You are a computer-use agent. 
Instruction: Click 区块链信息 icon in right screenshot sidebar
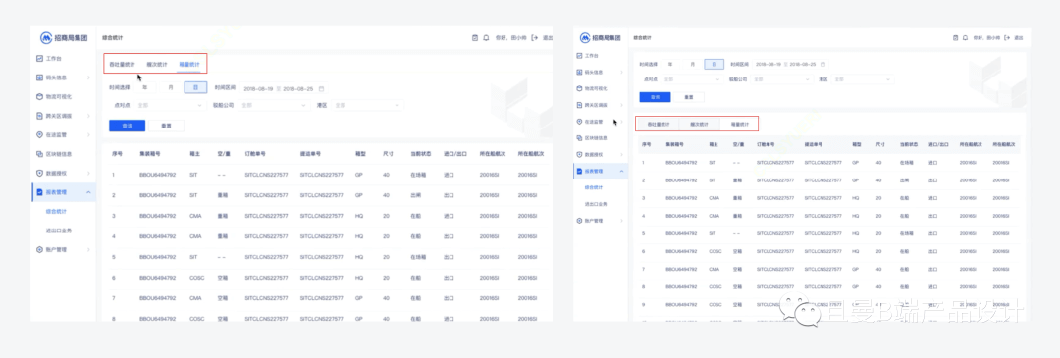579,137
